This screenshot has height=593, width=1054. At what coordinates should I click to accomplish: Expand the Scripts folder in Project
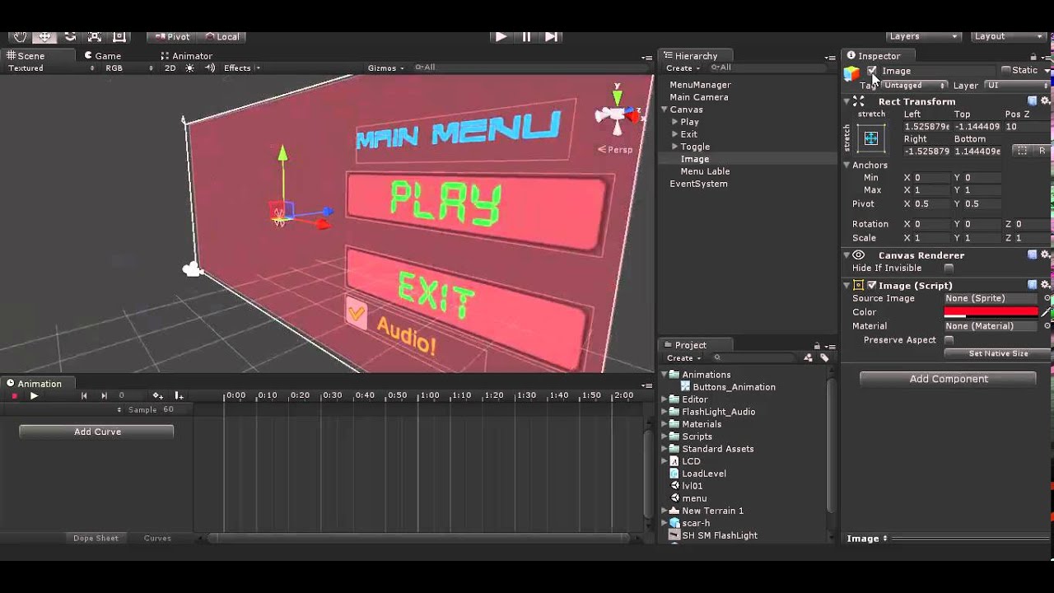(x=665, y=437)
